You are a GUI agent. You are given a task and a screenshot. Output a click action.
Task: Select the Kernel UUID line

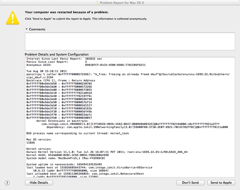[x=68, y=155]
